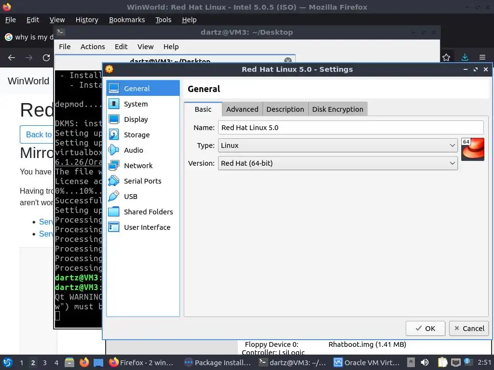Switch to dartz@VM3 terminal task in taskbar
494x370 pixels.
point(293,362)
